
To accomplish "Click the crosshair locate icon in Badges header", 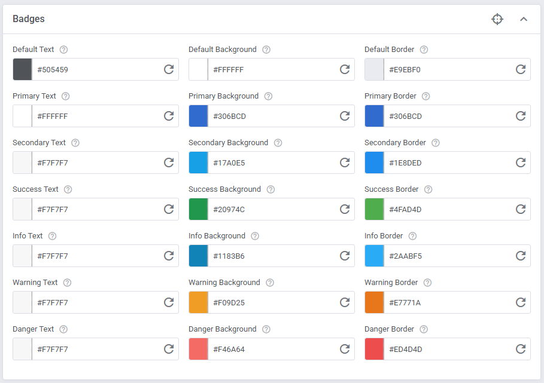I will tap(497, 19).
